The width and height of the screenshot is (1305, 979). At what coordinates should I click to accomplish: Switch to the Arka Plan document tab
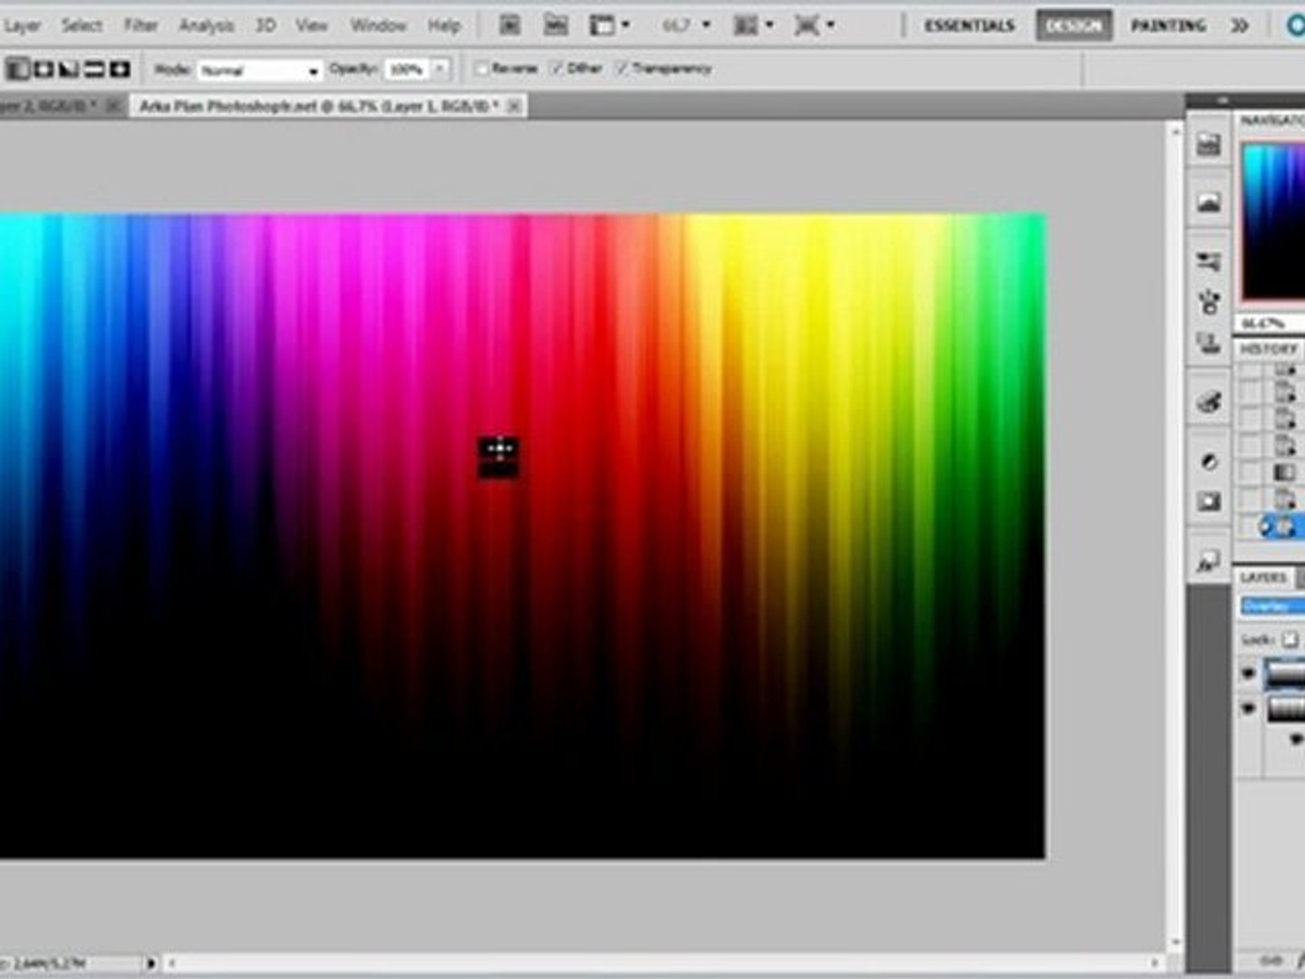[317, 106]
